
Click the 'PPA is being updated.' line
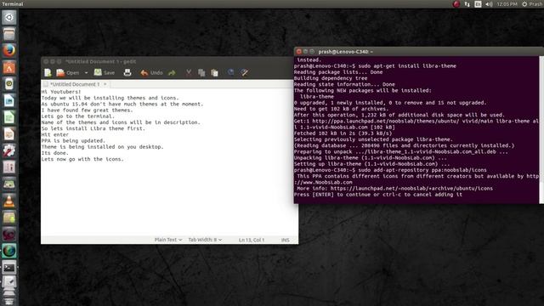pyautogui.click(x=73, y=140)
